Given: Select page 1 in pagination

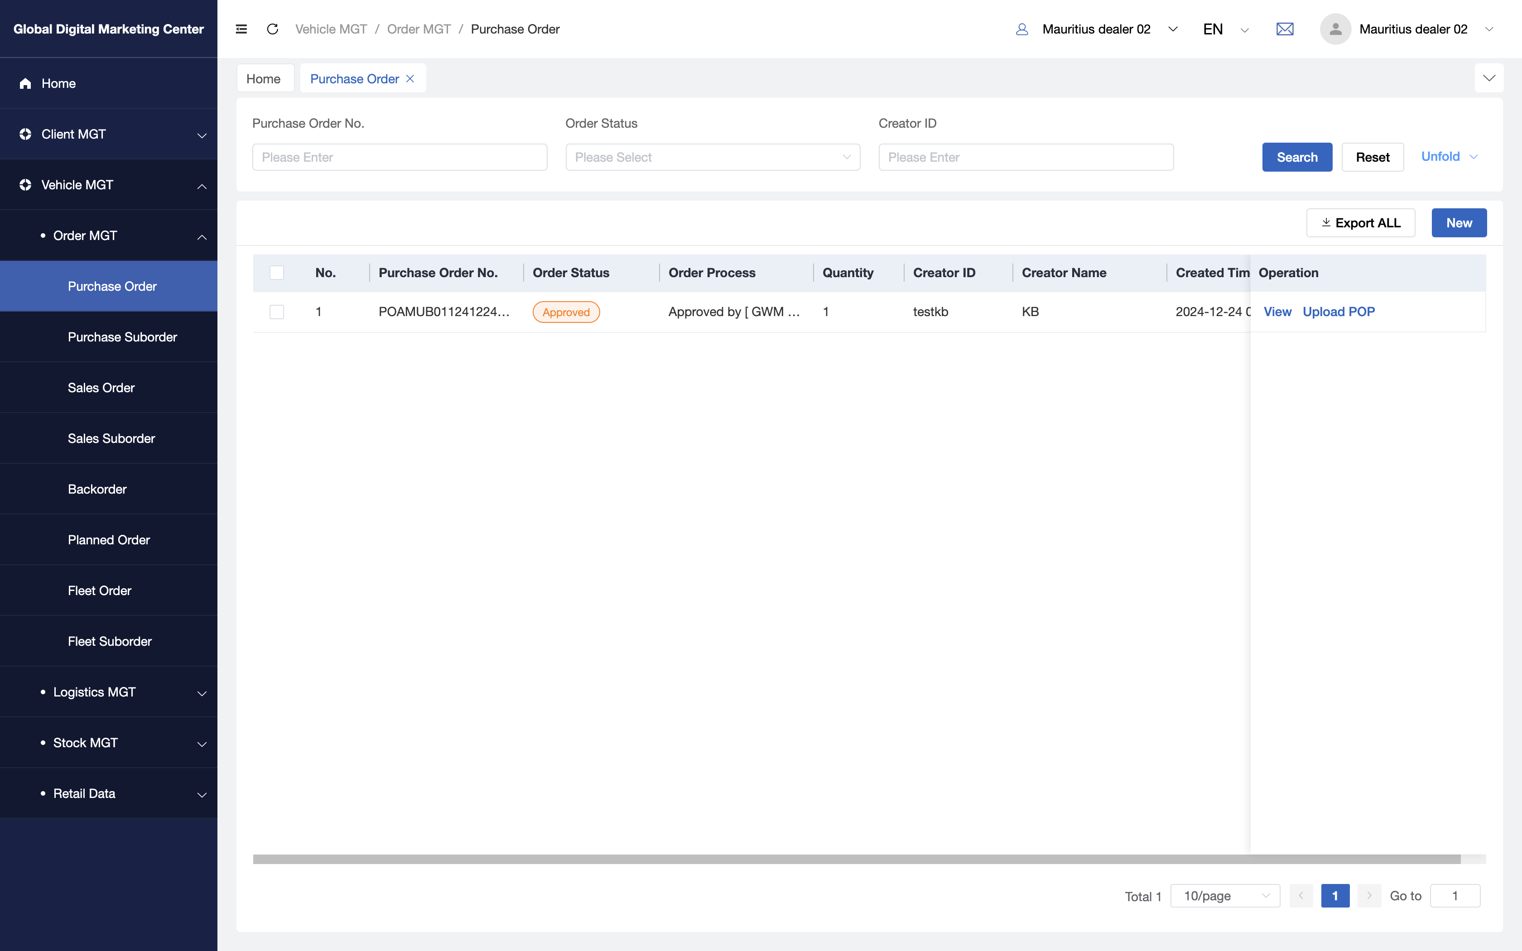Looking at the screenshot, I should [1335, 896].
